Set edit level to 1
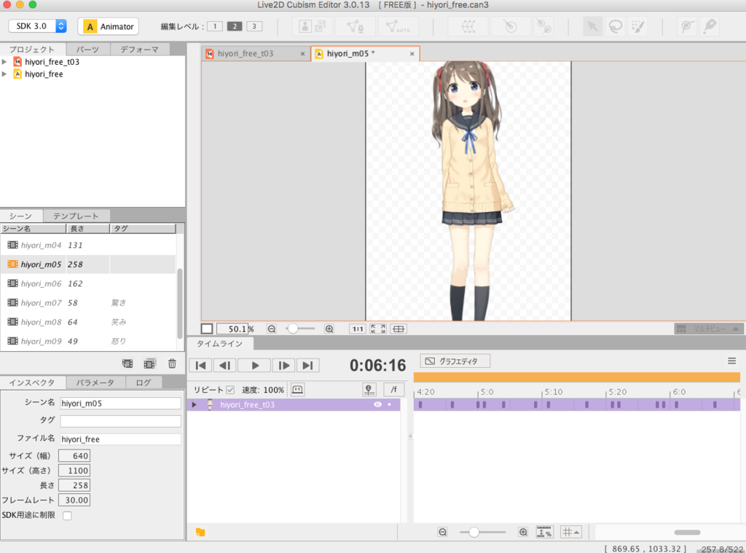The image size is (746, 553). (x=215, y=26)
